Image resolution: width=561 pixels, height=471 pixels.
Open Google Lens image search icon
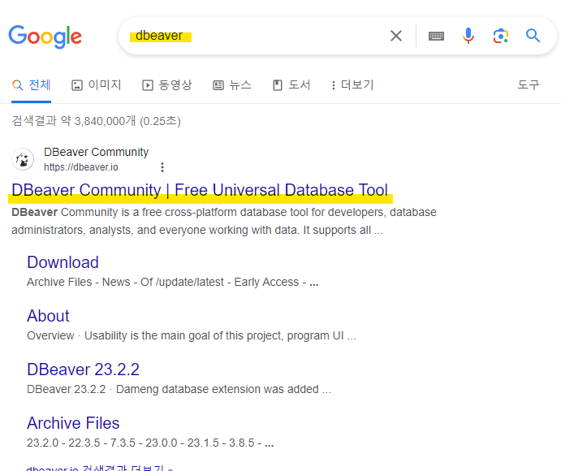pyautogui.click(x=501, y=36)
